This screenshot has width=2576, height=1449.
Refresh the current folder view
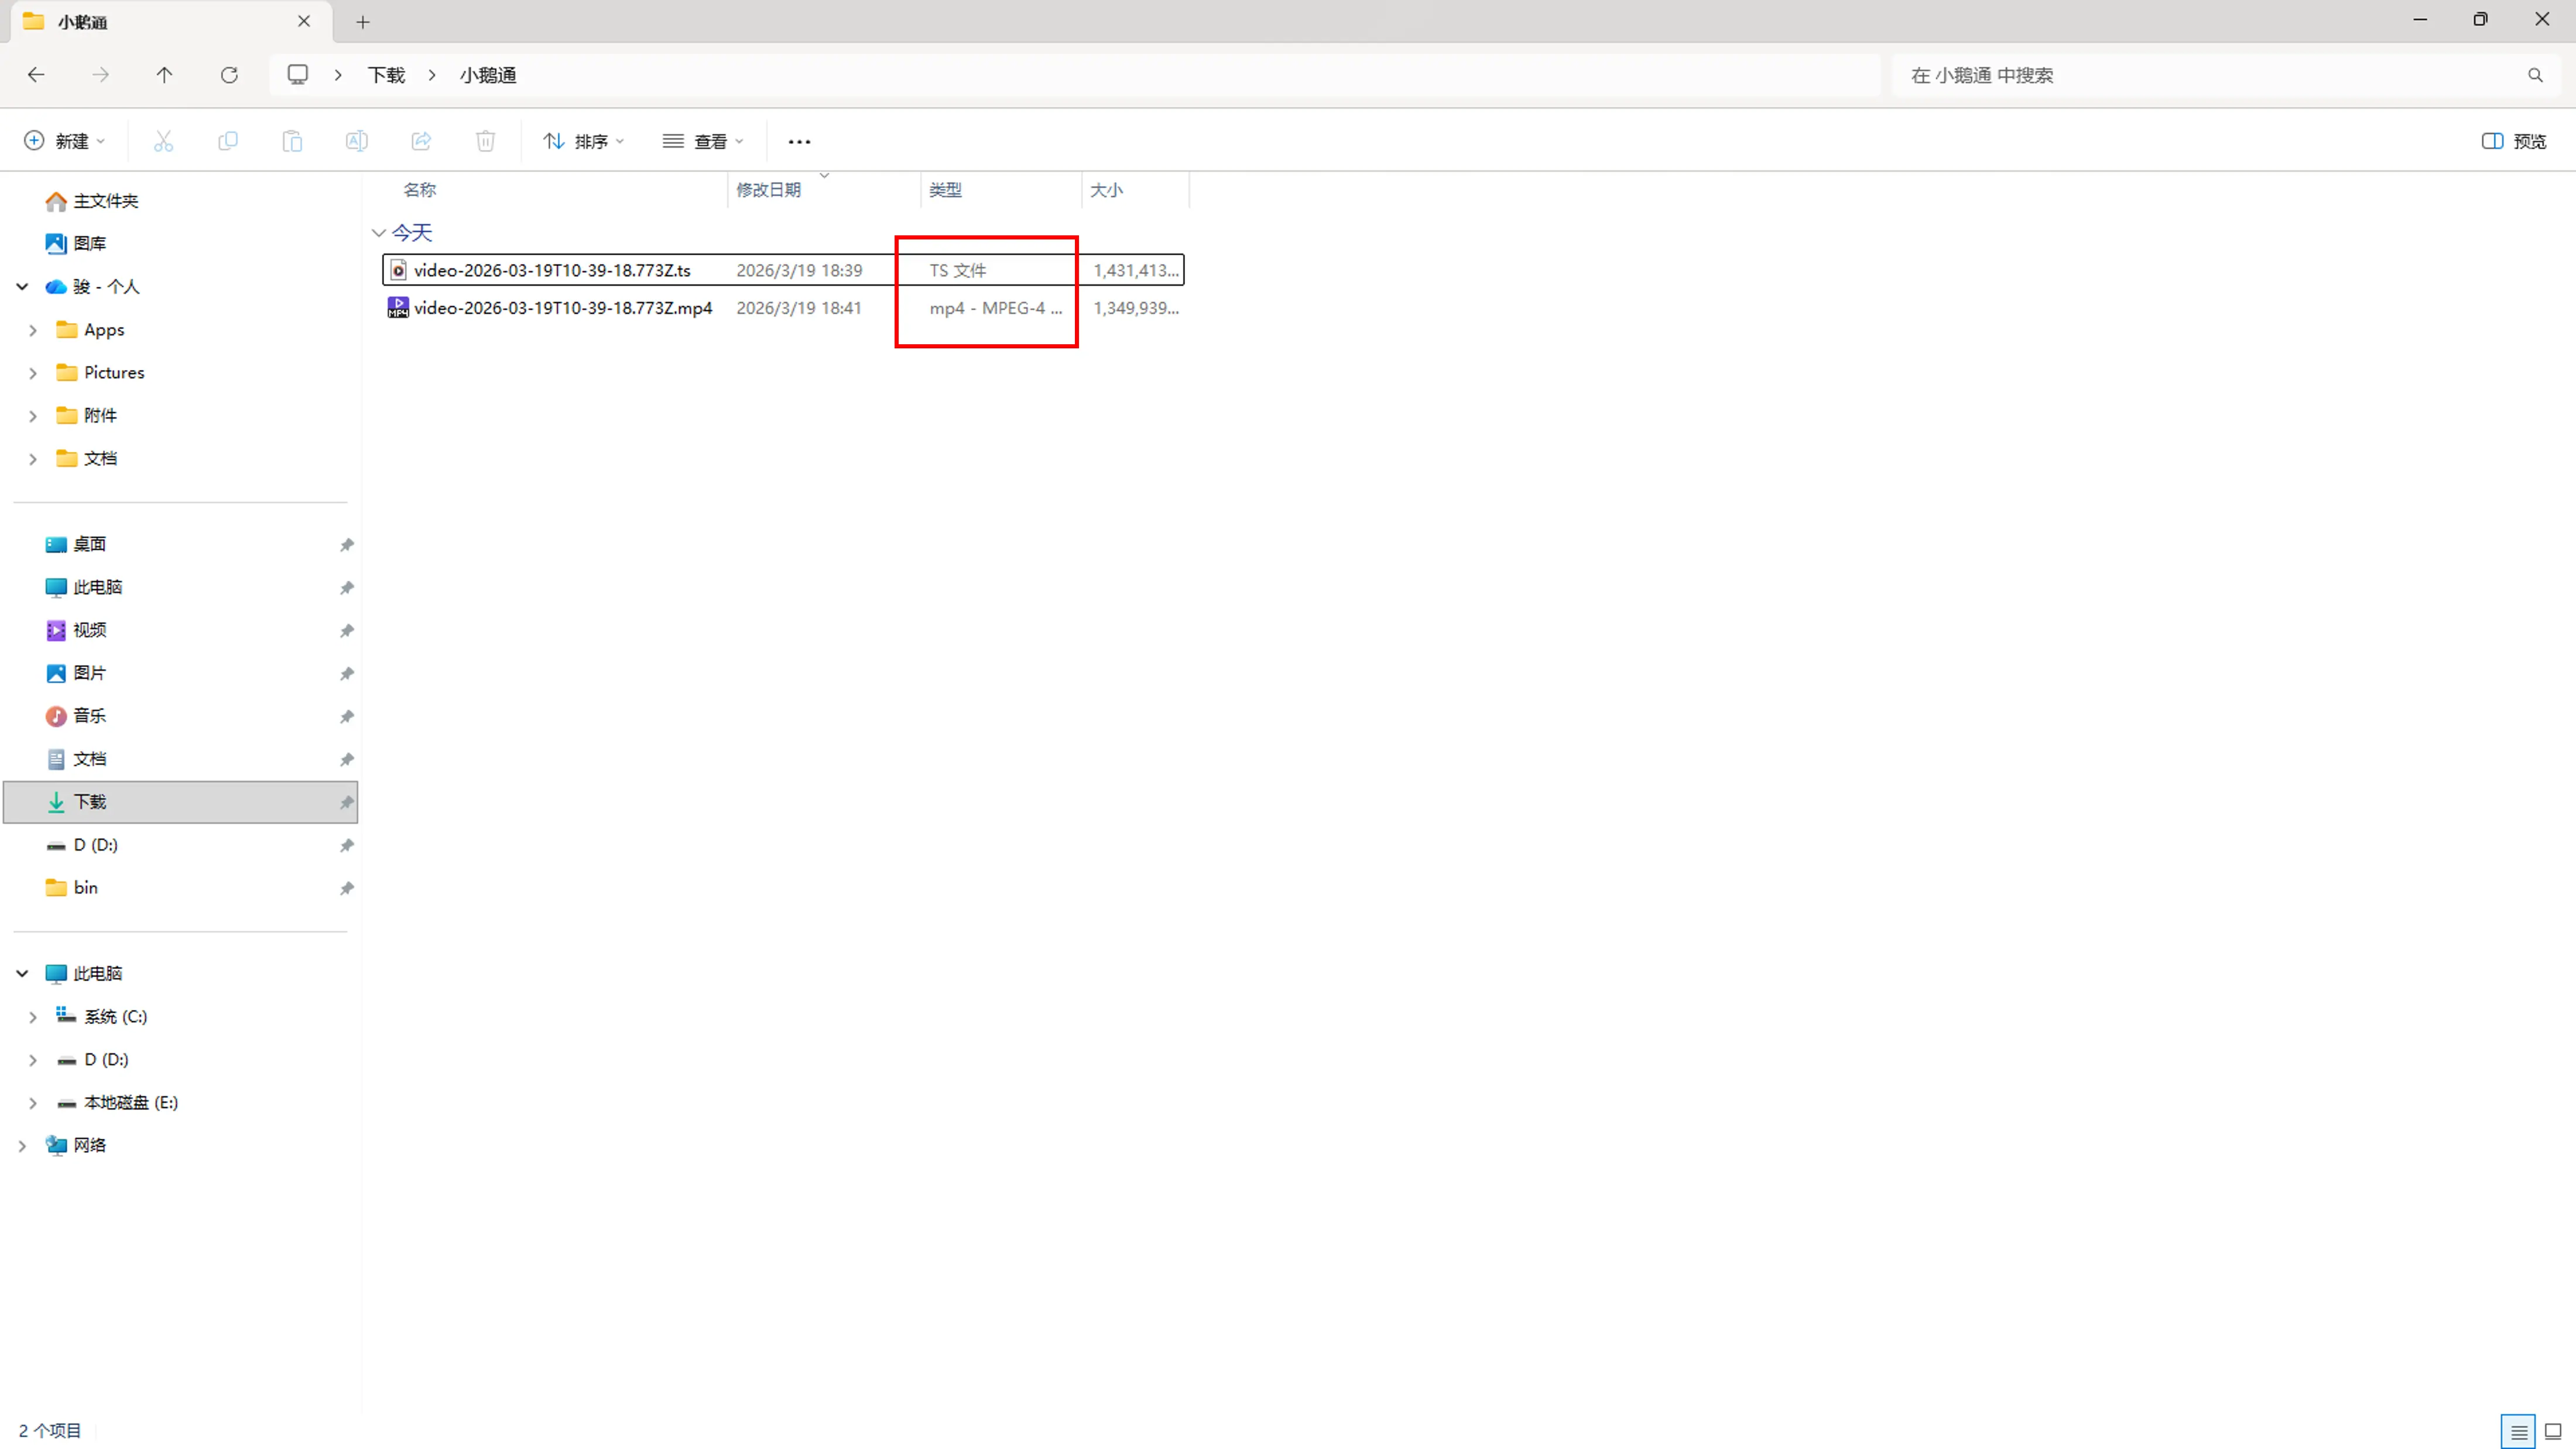(229, 75)
